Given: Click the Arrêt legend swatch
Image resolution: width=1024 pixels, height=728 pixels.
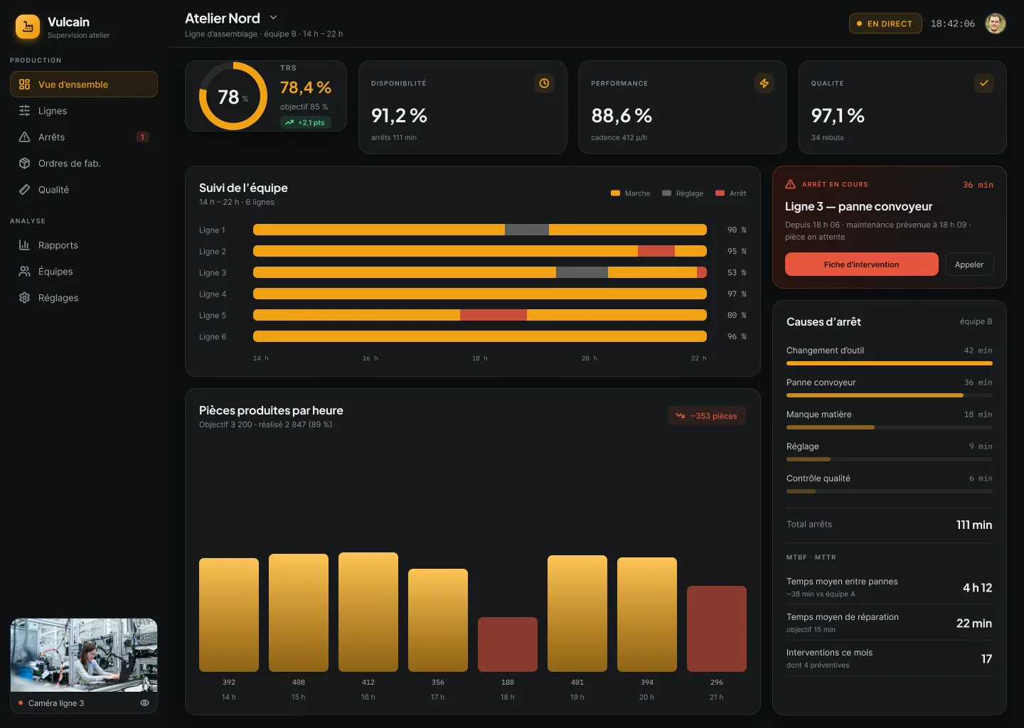Looking at the screenshot, I should point(720,193).
